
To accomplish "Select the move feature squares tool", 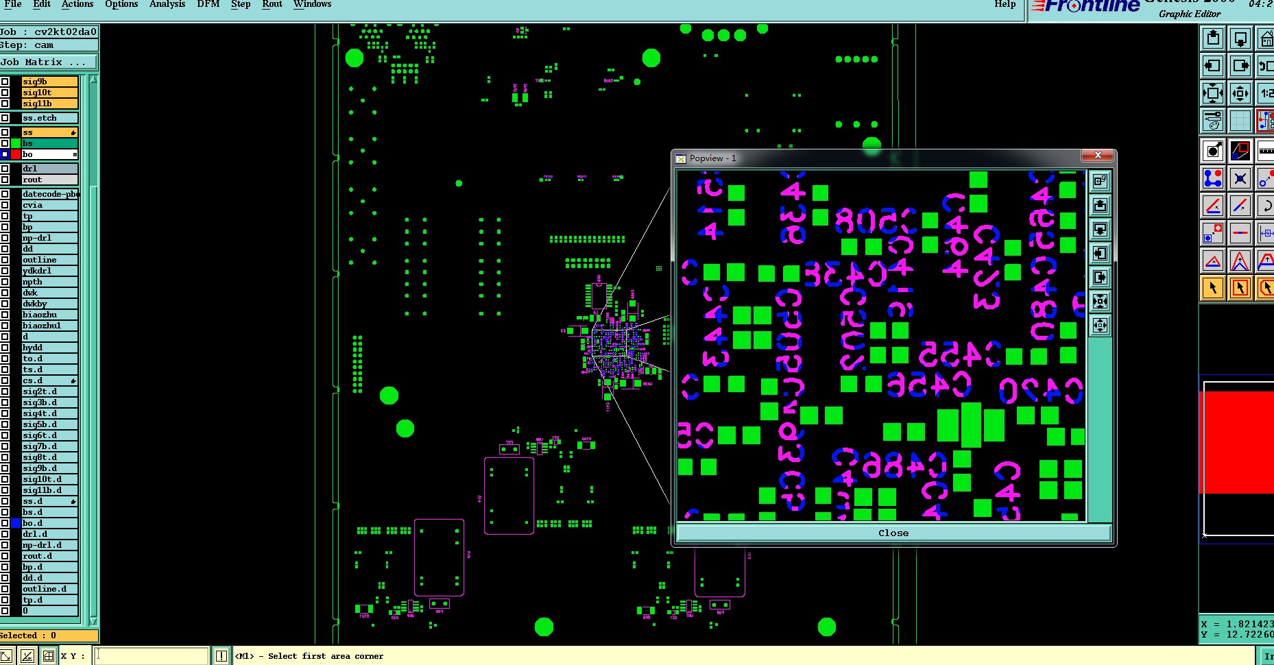I will pyautogui.click(x=1213, y=233).
